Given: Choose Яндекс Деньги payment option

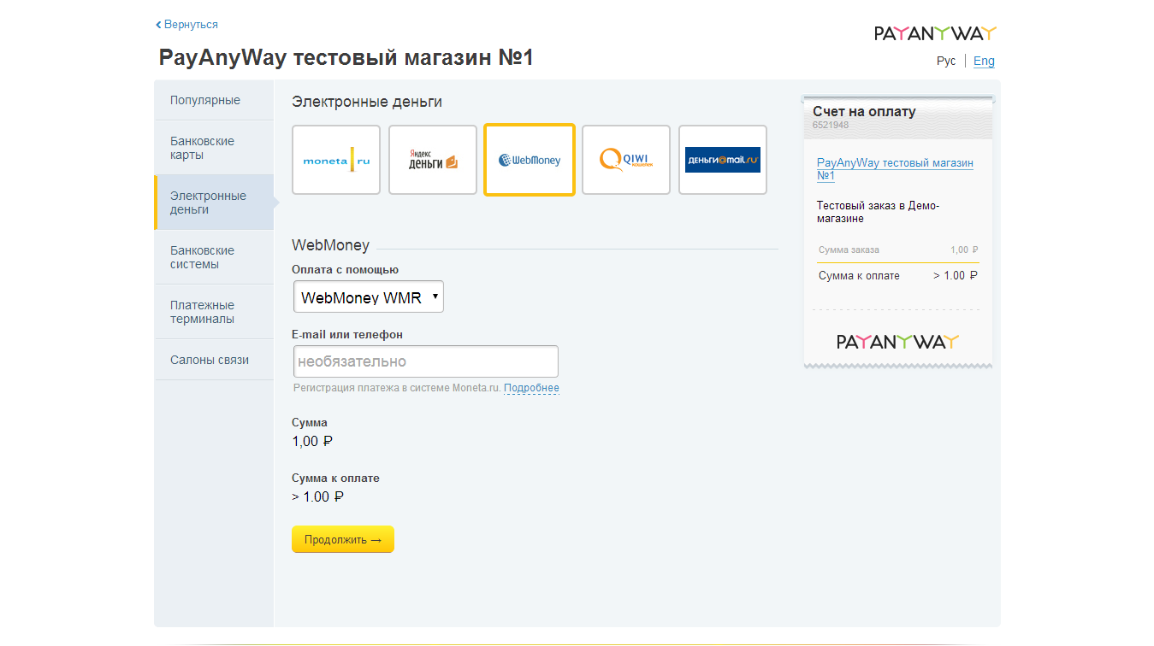Looking at the screenshot, I should tap(433, 160).
